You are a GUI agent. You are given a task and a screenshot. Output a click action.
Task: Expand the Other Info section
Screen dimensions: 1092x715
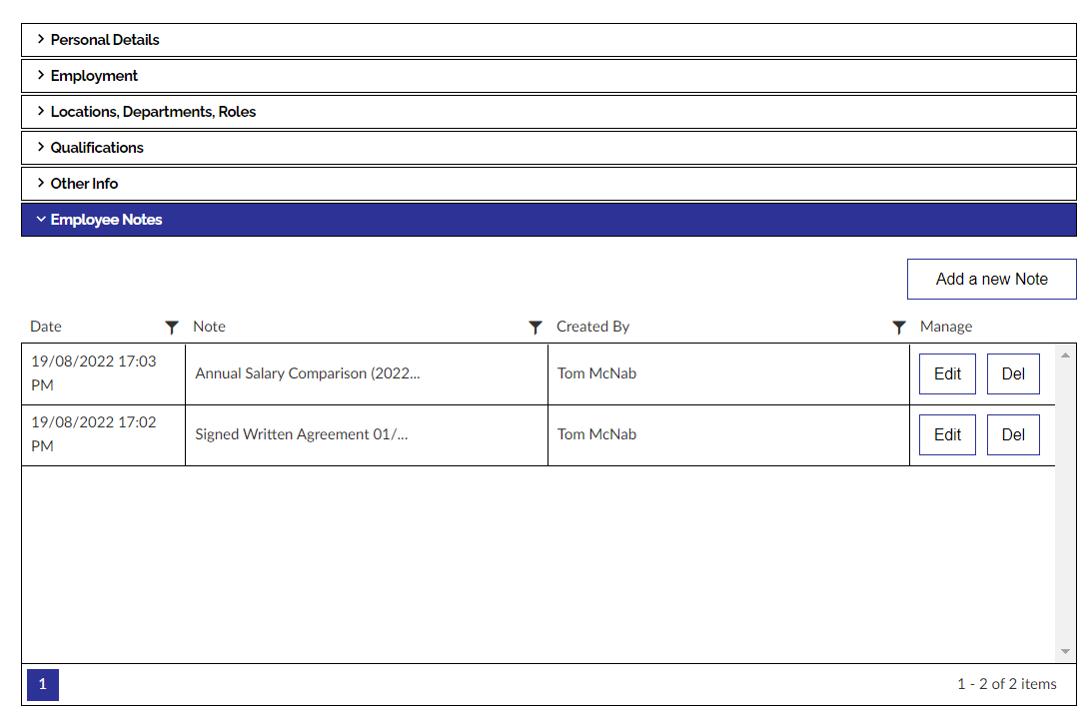pyautogui.click(x=84, y=184)
